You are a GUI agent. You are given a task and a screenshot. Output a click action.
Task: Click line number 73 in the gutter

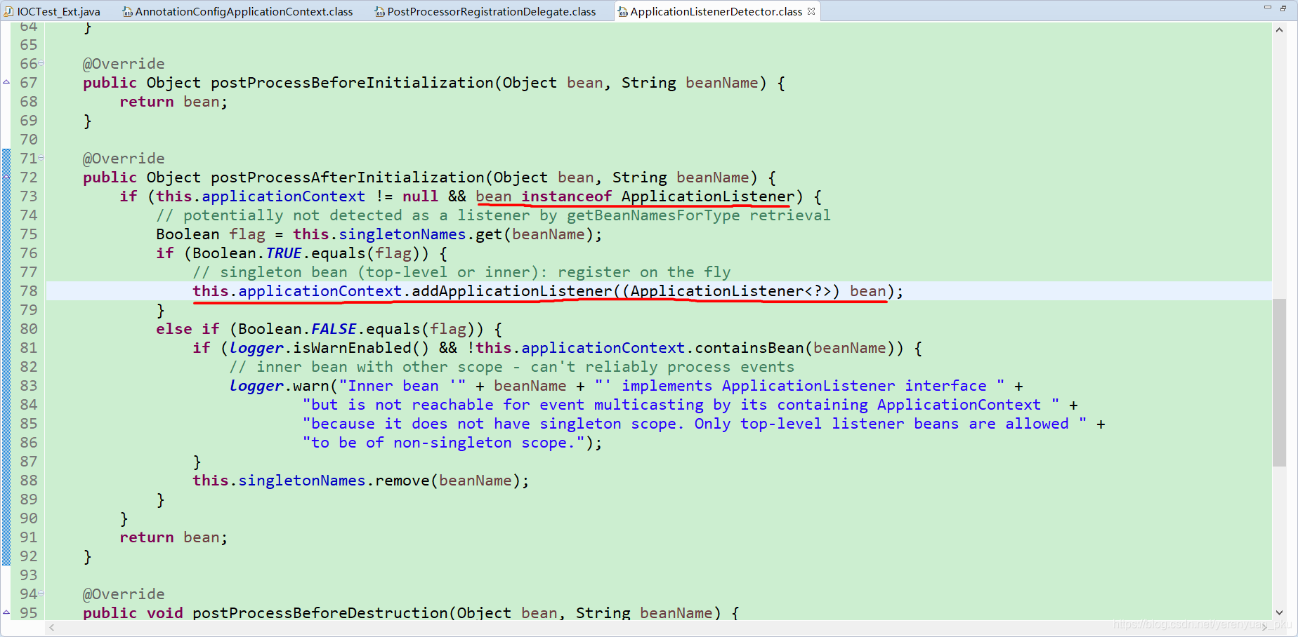click(29, 196)
